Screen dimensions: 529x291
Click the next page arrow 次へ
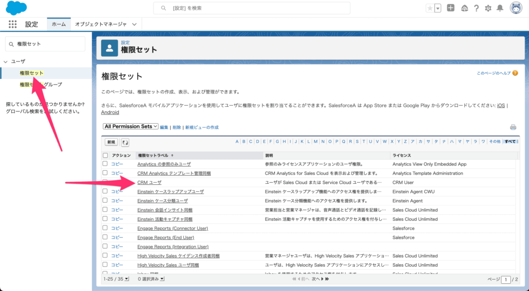pyautogui.click(x=318, y=279)
